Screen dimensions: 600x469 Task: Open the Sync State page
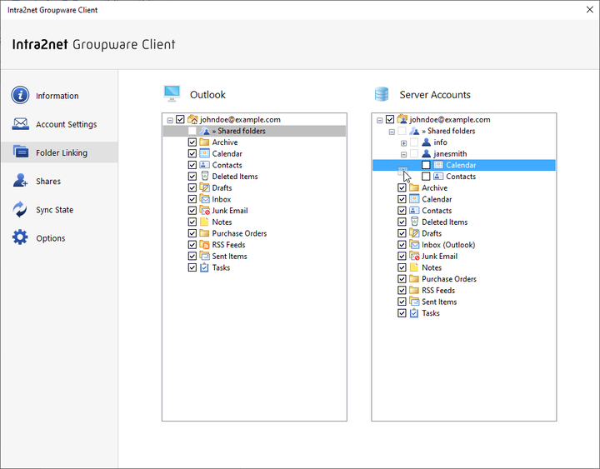pos(59,209)
